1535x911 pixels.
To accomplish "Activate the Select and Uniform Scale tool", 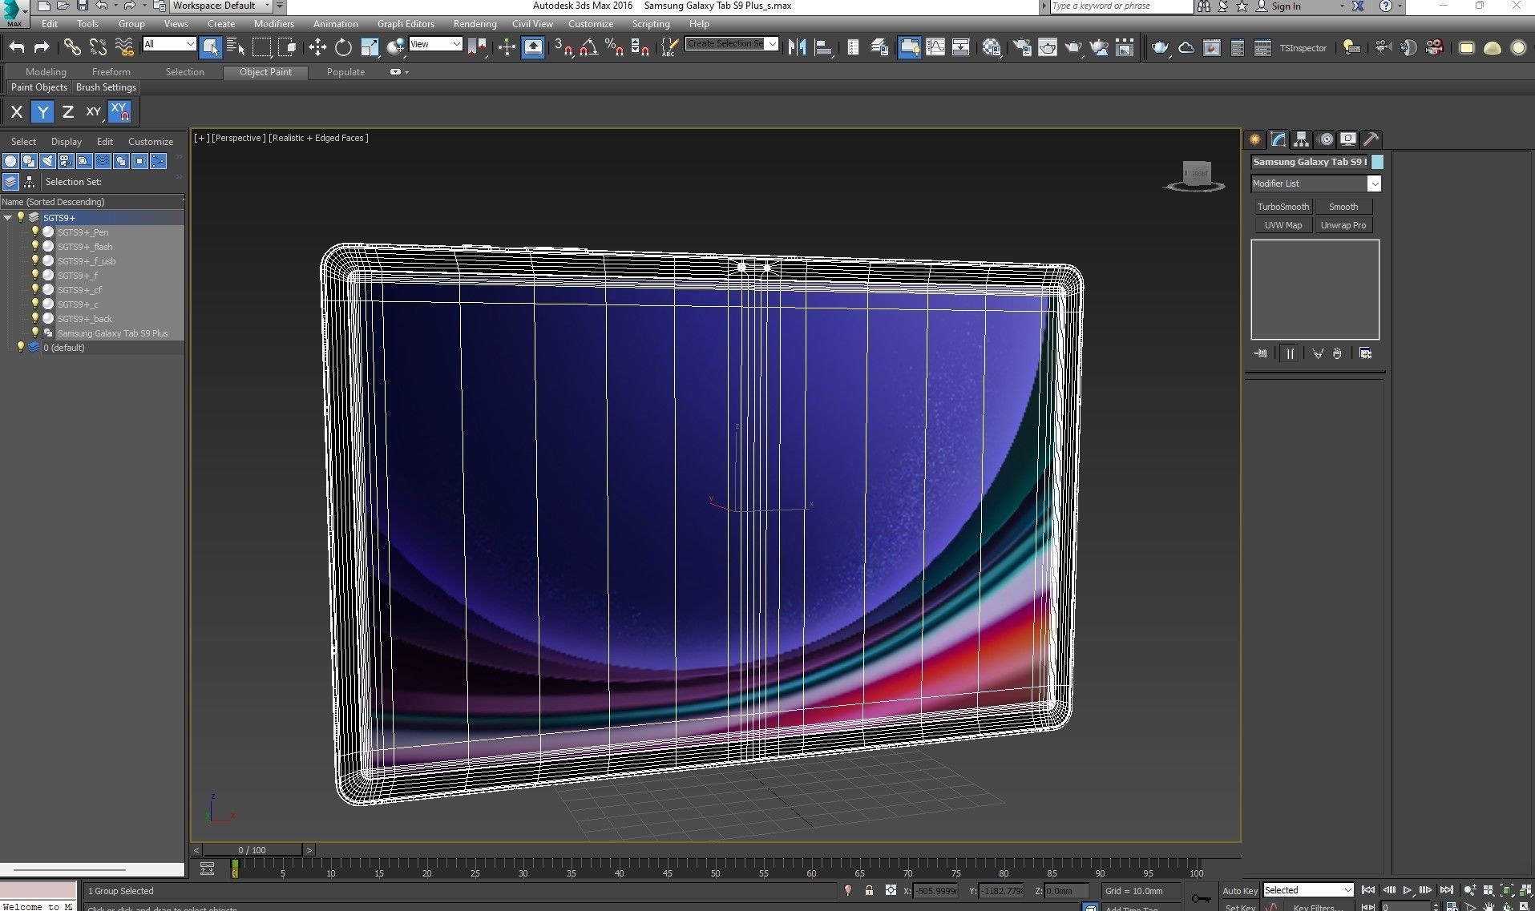I will (370, 47).
